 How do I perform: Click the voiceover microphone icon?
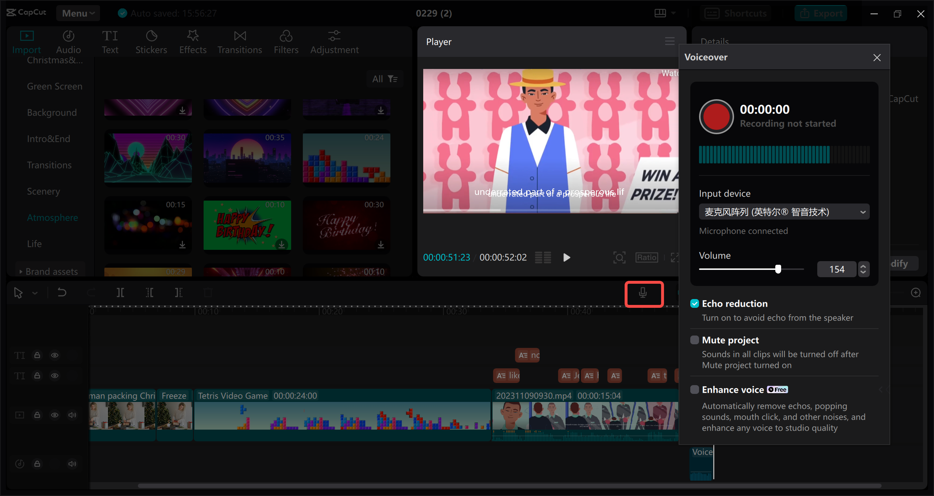tap(643, 293)
